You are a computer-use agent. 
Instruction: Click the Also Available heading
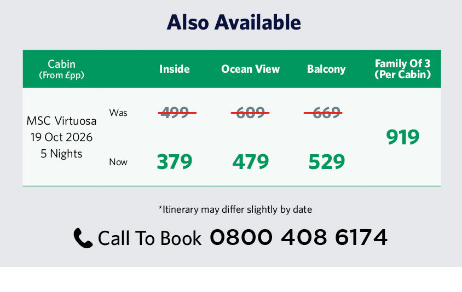point(234,22)
